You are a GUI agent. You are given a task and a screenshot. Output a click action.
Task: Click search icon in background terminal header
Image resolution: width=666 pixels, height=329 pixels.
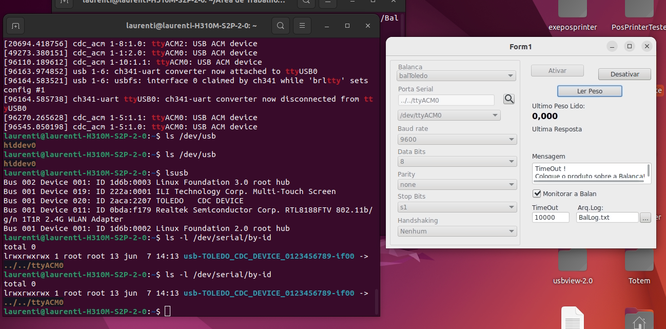click(306, 3)
